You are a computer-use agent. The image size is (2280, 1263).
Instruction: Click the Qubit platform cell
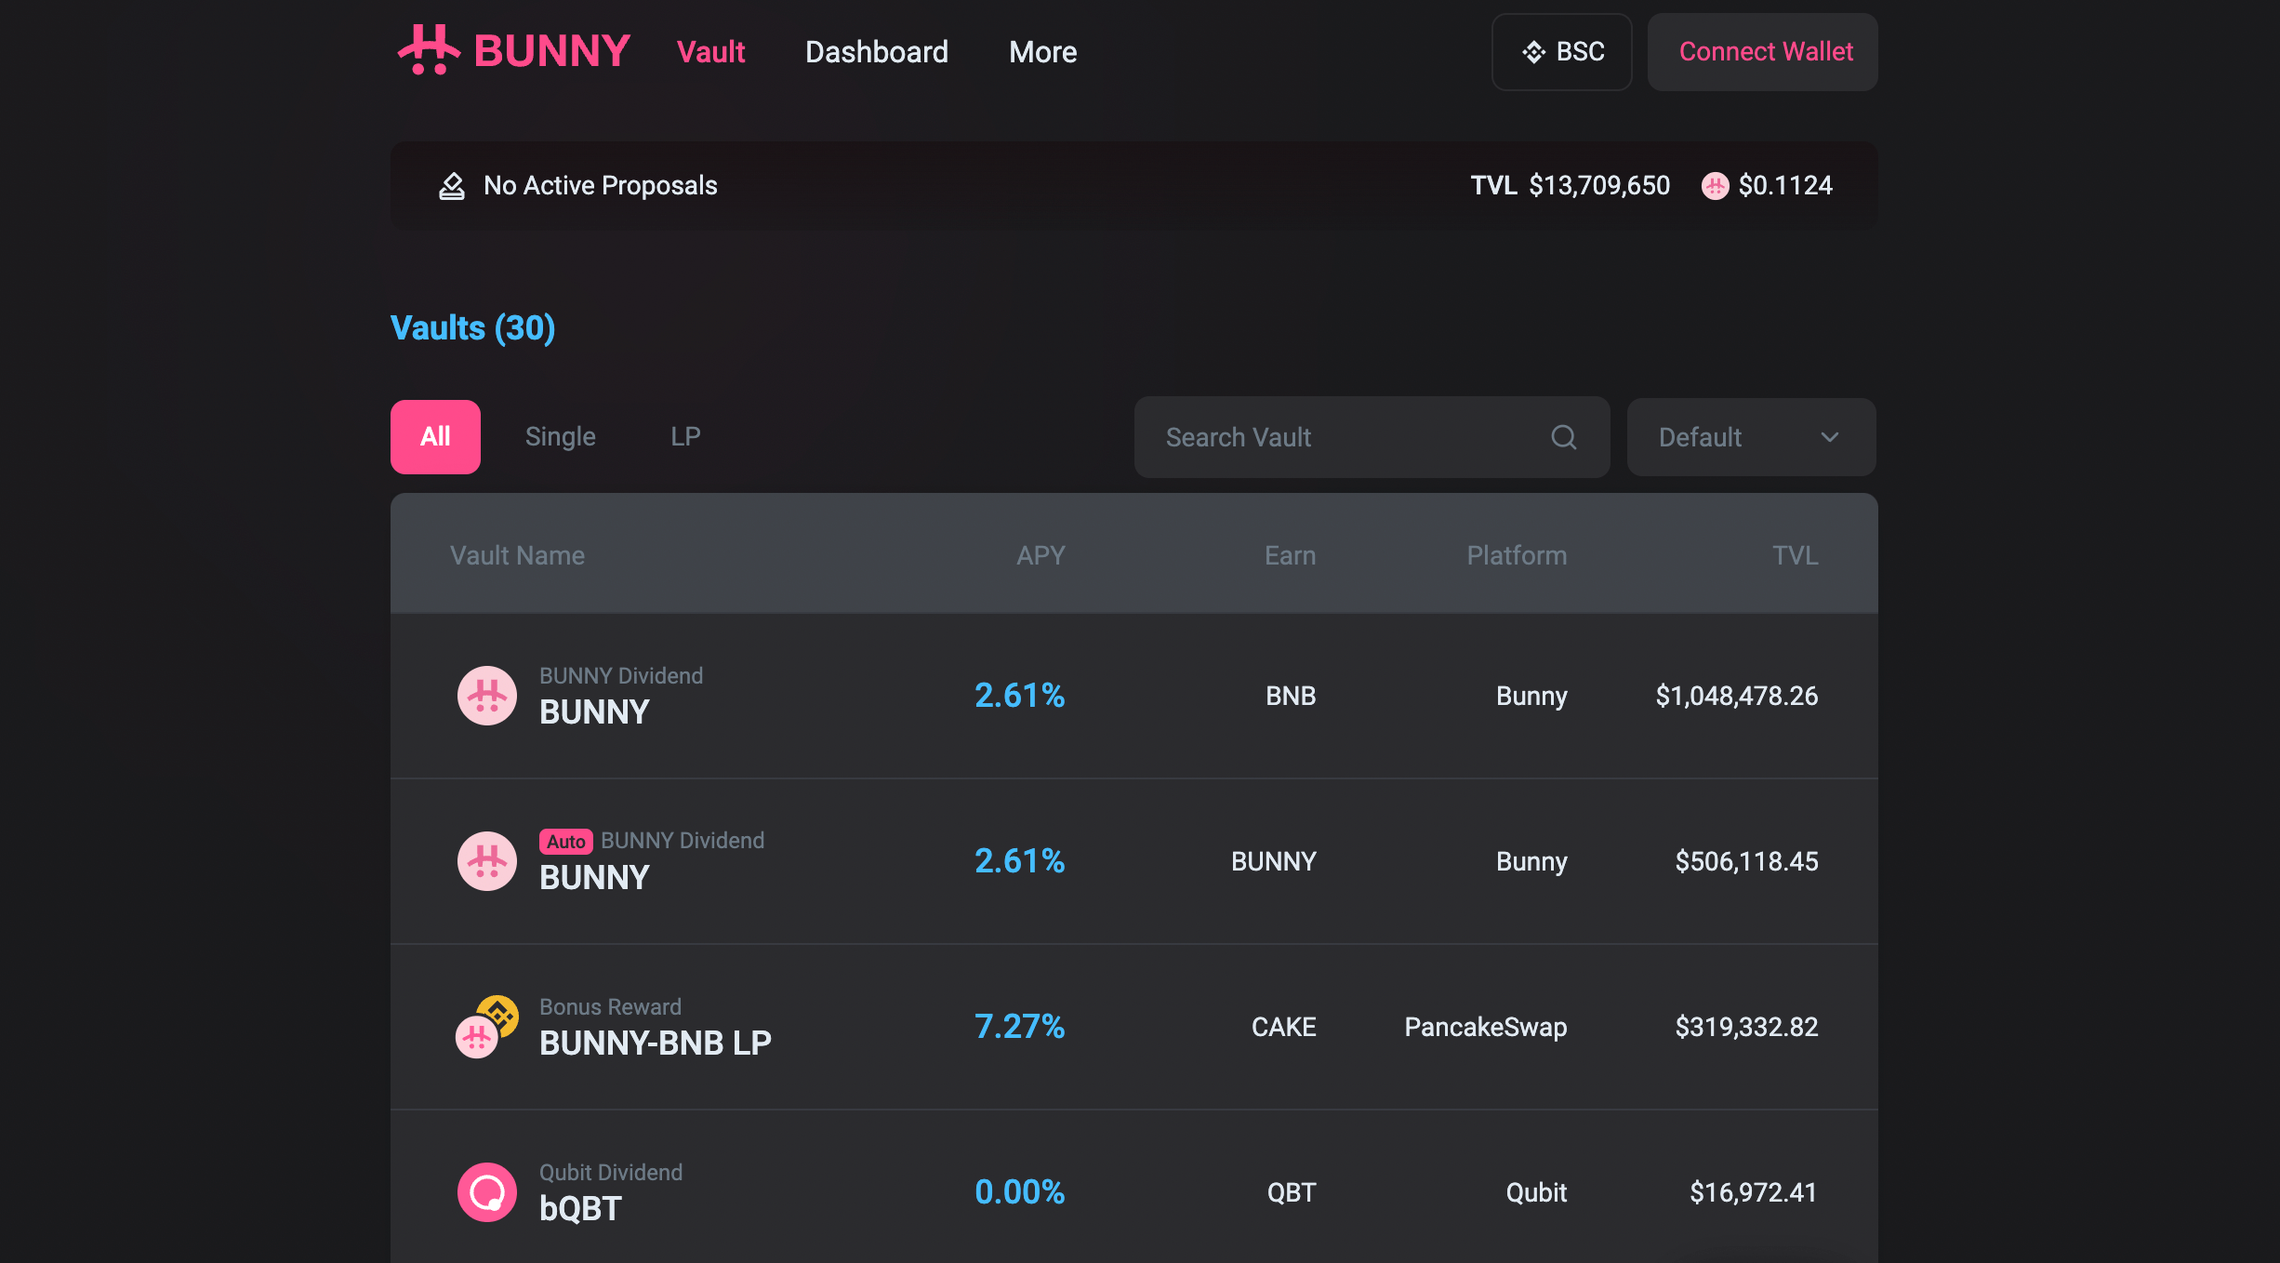click(1536, 1192)
